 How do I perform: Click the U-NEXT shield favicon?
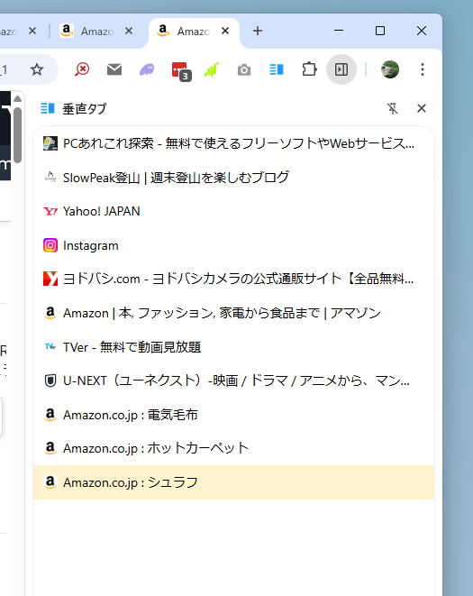[50, 381]
